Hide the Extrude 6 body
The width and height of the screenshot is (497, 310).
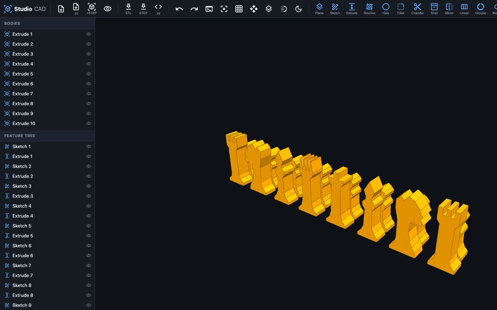point(88,84)
